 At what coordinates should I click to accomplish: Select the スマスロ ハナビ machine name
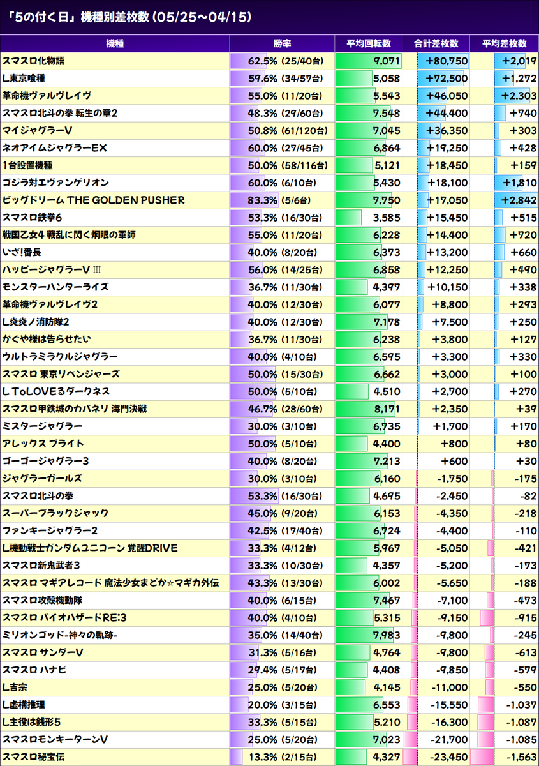(x=34, y=670)
